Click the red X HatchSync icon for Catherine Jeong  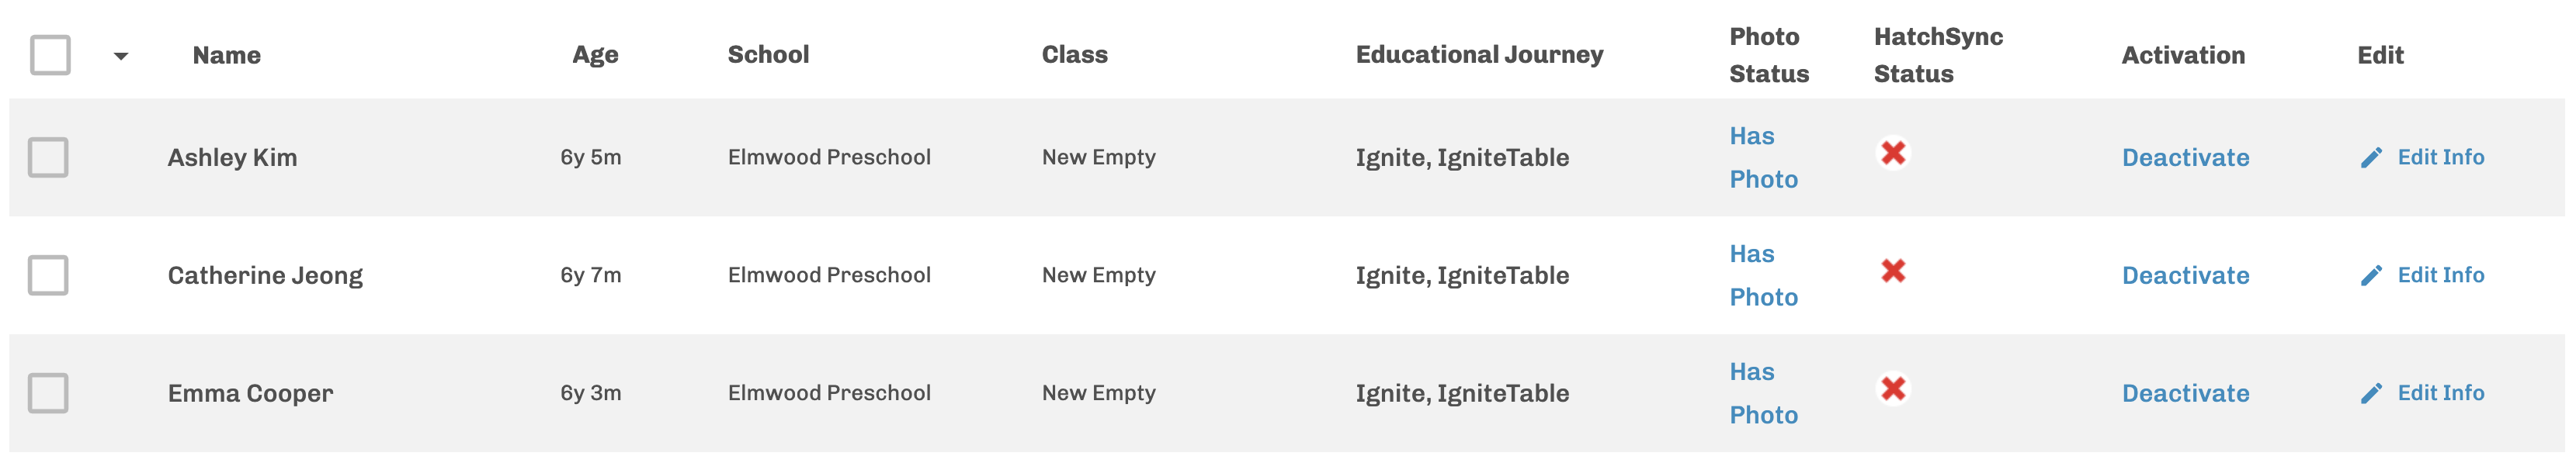[1892, 271]
